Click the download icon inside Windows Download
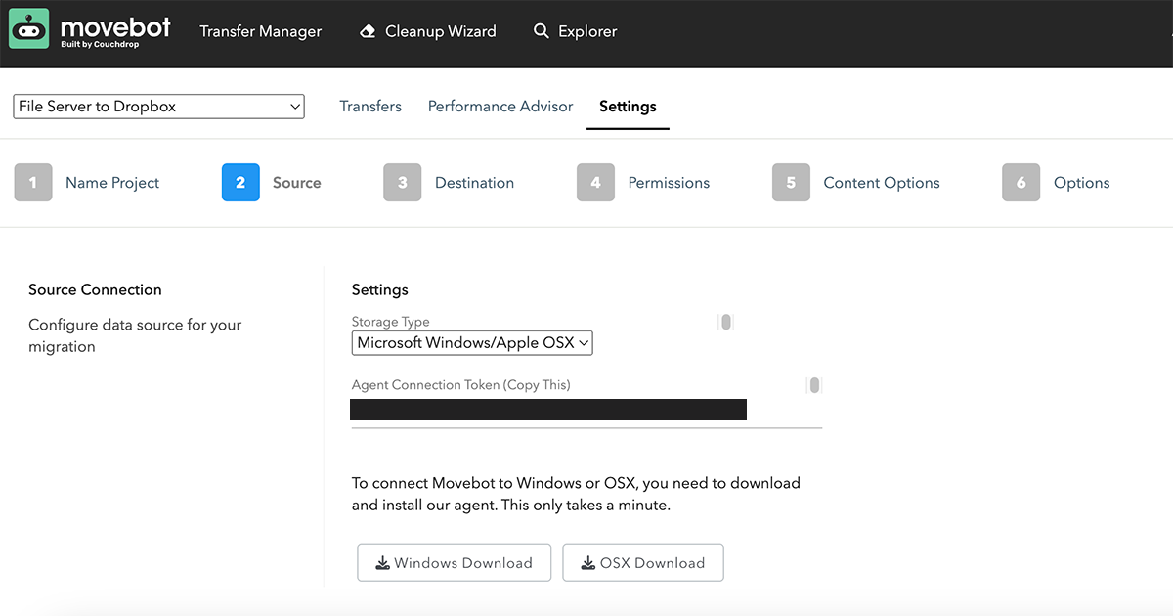The image size is (1173, 616). point(382,562)
